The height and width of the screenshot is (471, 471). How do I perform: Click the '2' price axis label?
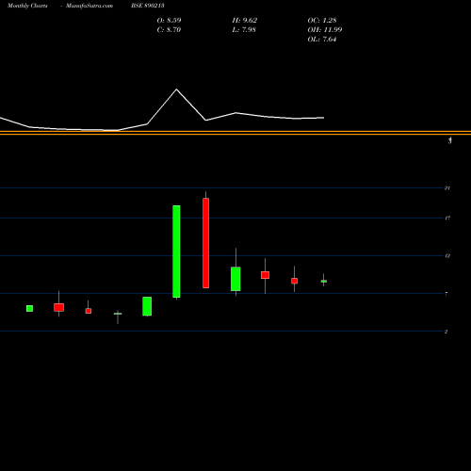(446, 332)
